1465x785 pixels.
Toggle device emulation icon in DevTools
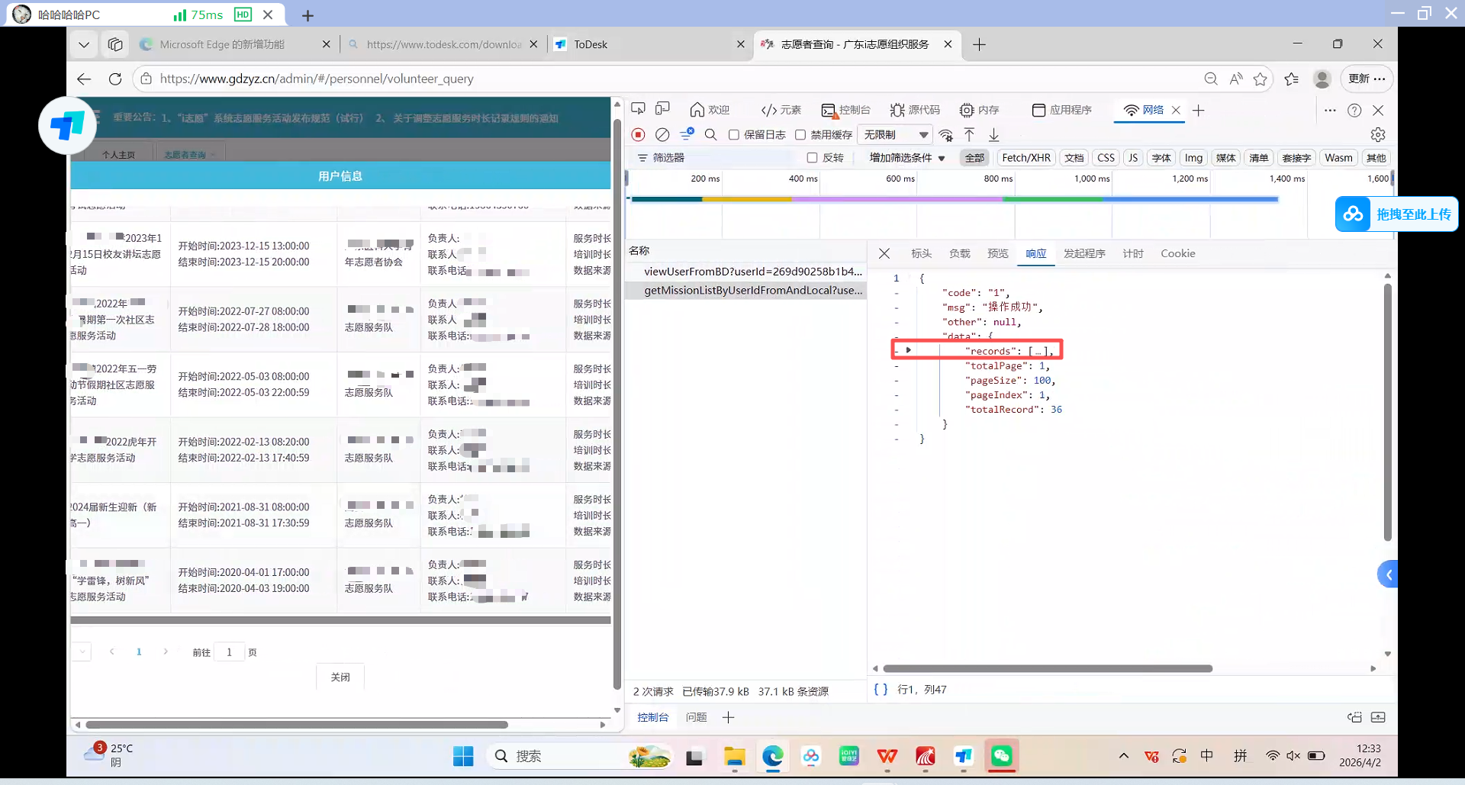(x=662, y=109)
